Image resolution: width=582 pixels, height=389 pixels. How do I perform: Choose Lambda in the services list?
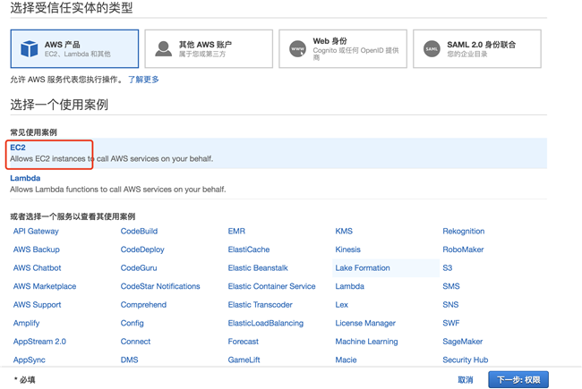349,286
